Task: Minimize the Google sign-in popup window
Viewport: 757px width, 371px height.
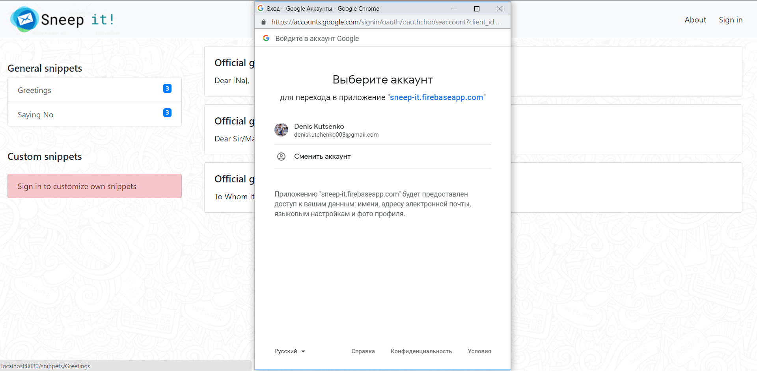Action: [x=455, y=9]
